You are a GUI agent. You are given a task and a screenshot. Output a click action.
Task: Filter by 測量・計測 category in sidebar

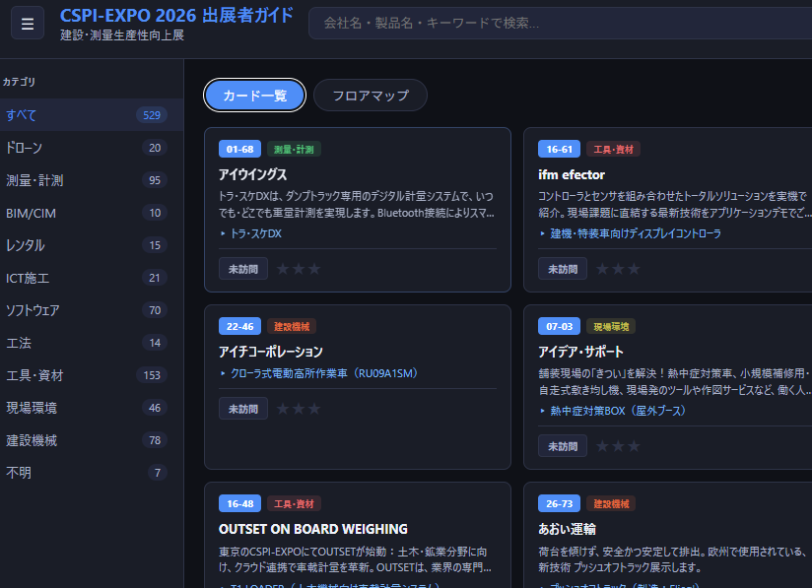click(x=92, y=180)
